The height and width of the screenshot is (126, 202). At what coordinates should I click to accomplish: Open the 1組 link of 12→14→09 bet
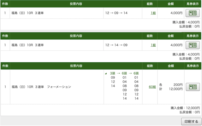click(x=153, y=45)
